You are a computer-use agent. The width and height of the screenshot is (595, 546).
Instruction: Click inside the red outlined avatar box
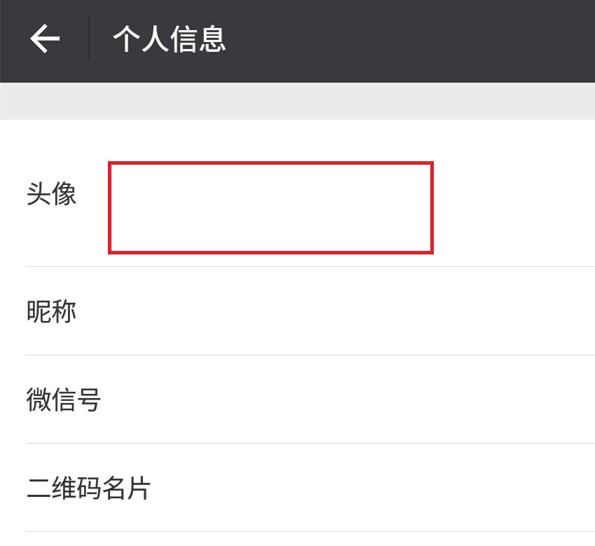click(x=271, y=207)
